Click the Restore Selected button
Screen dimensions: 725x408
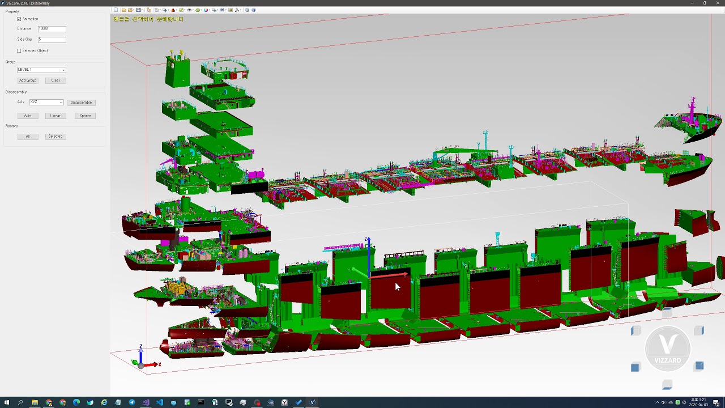pos(56,136)
